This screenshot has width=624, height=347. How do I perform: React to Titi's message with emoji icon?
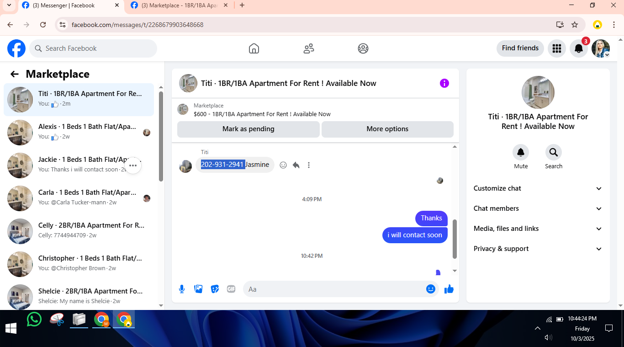(283, 165)
